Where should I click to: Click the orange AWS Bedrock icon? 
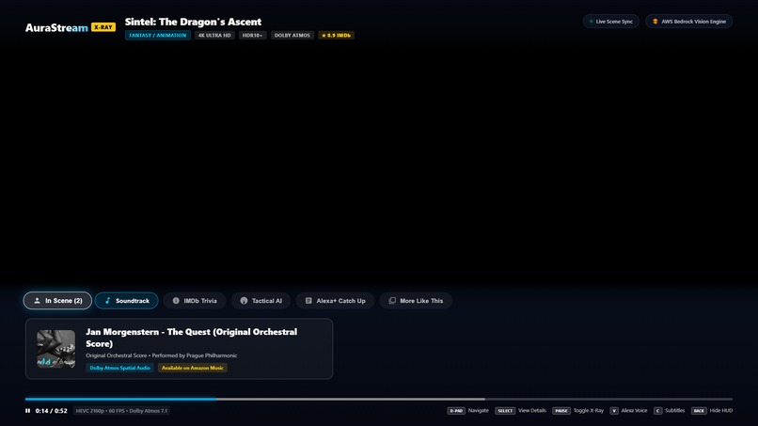[x=655, y=22]
